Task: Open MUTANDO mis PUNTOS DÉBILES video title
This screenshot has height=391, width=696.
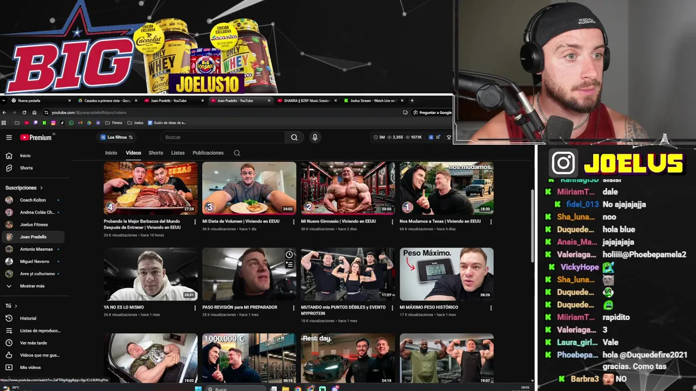Action: pos(343,310)
